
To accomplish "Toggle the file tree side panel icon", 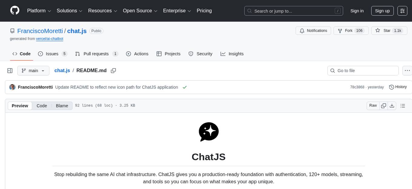I will pyautogui.click(x=10, y=70).
